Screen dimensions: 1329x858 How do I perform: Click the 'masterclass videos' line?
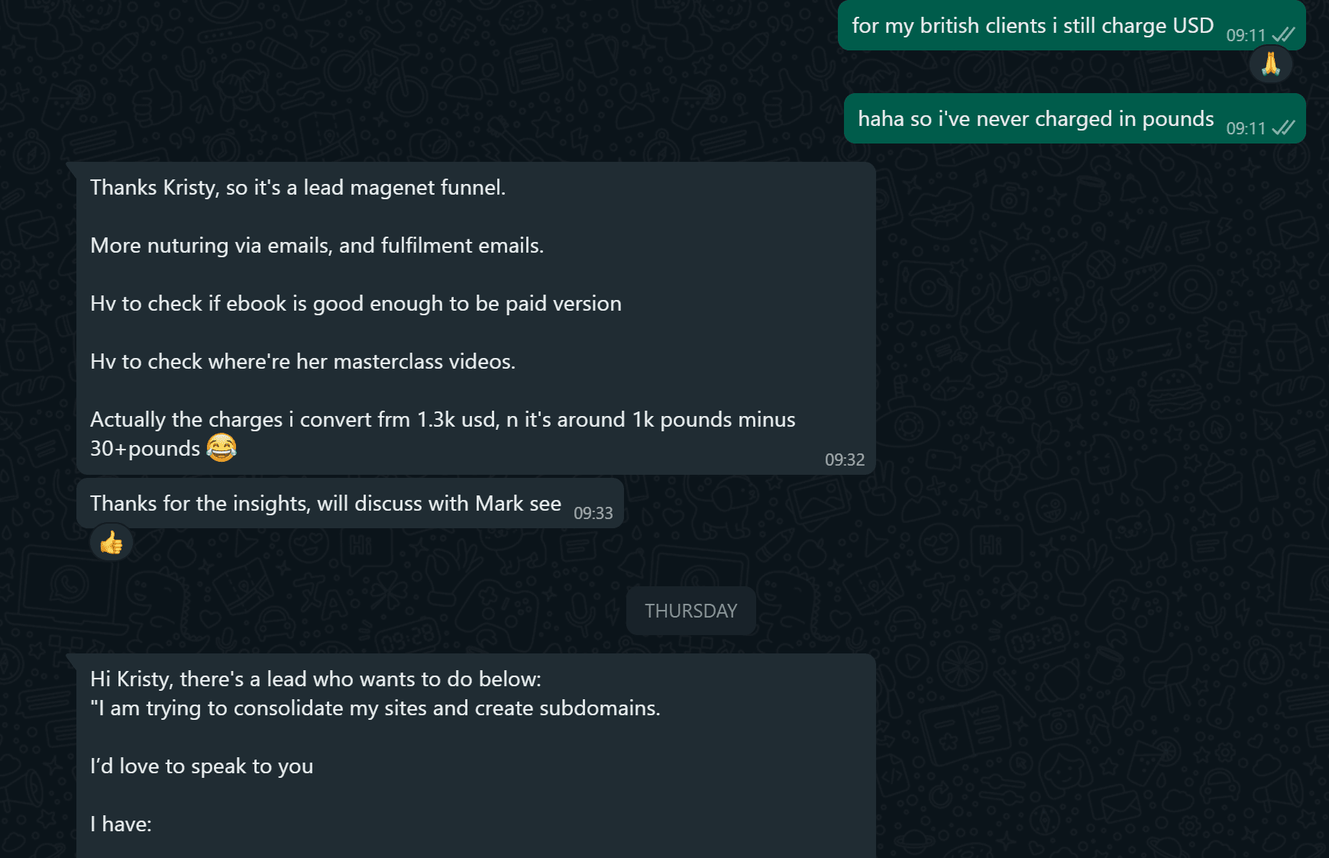click(302, 362)
